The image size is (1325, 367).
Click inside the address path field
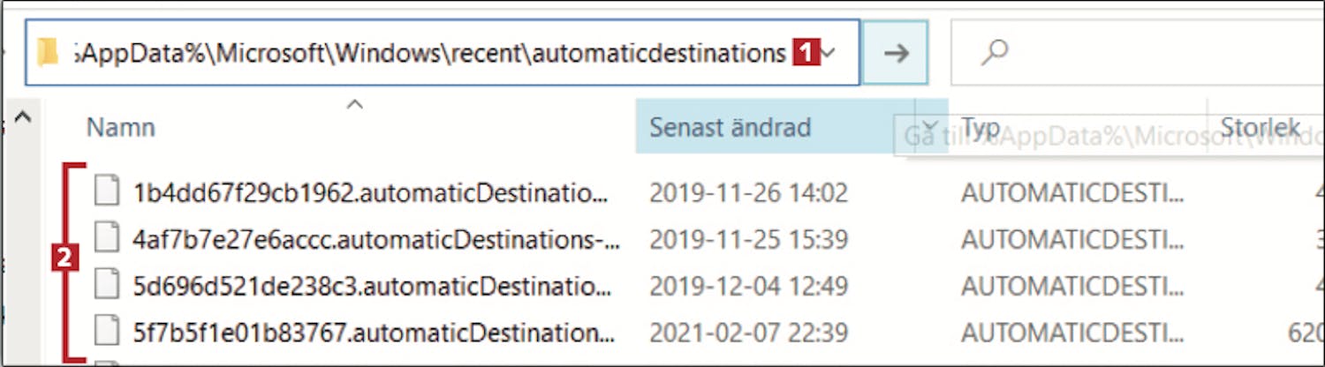point(424,54)
